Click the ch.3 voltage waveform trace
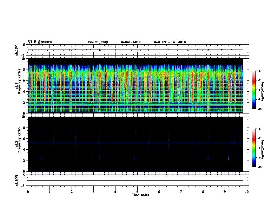Screen dimensions: 278x215 (x=135, y=180)
